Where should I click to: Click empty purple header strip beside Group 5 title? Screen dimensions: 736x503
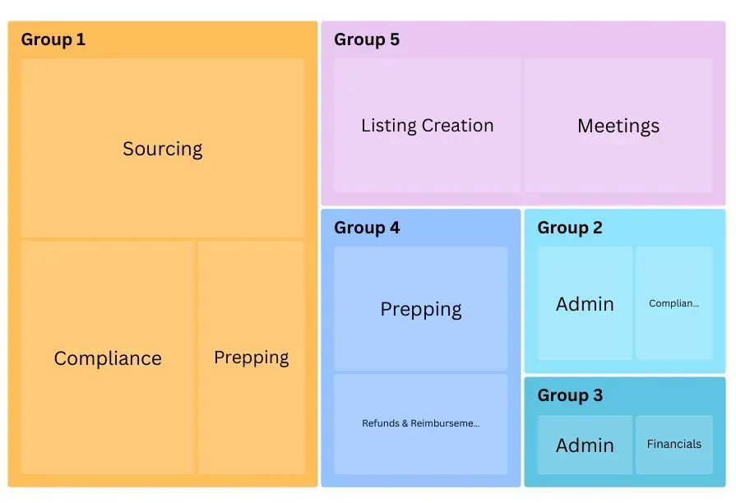[x=559, y=39]
